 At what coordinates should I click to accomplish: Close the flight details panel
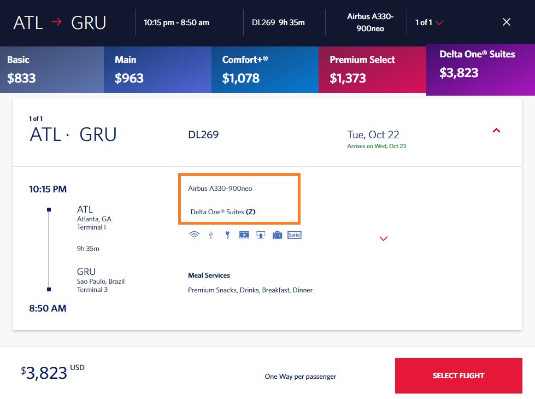(507, 22)
